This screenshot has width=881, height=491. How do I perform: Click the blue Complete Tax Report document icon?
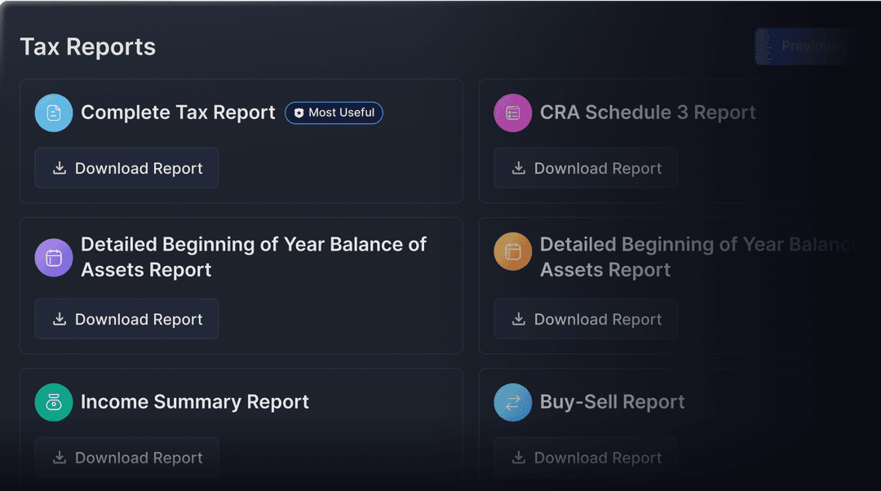[54, 113]
